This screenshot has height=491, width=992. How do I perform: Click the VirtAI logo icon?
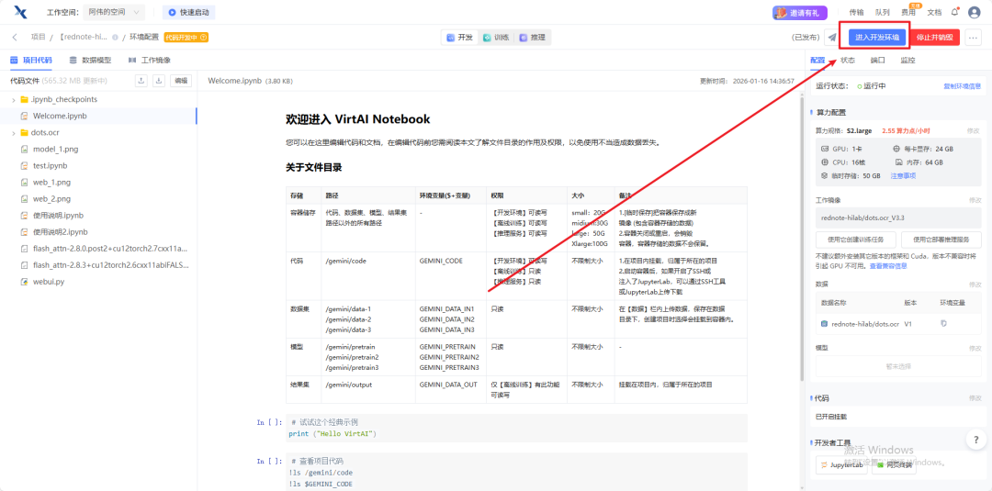pos(21,12)
